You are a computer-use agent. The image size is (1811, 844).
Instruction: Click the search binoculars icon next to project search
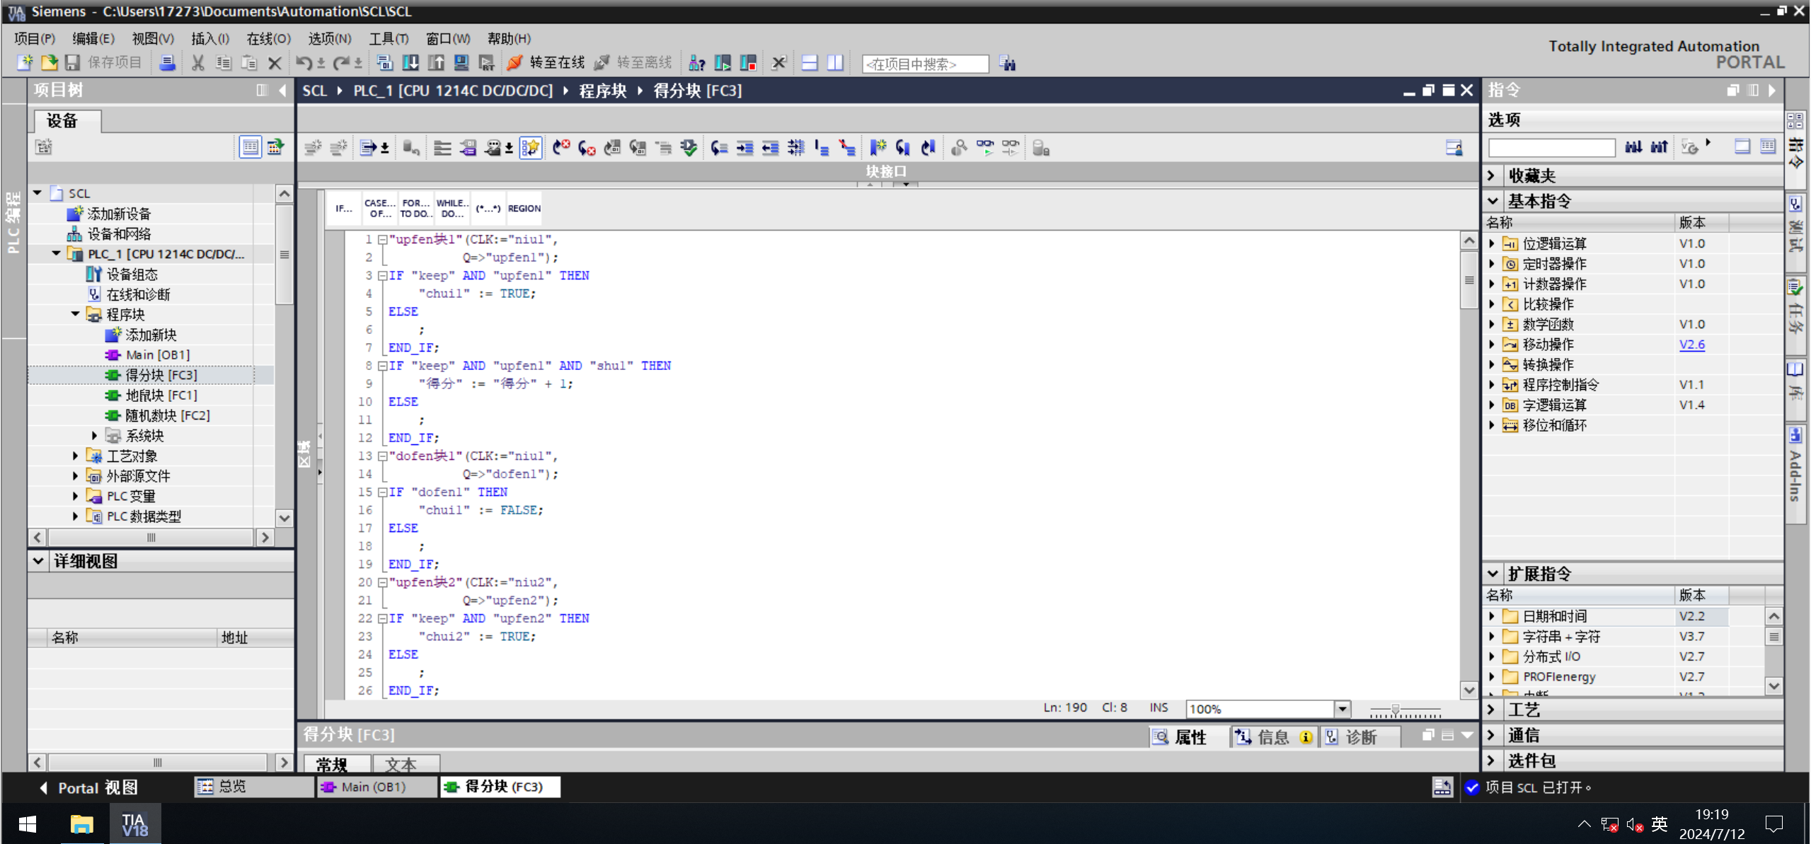1008,64
